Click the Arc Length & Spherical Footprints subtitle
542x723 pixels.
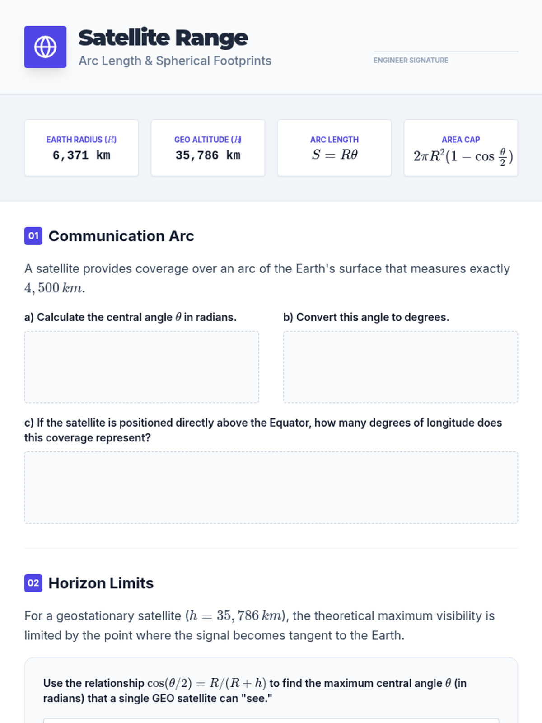[x=175, y=61]
